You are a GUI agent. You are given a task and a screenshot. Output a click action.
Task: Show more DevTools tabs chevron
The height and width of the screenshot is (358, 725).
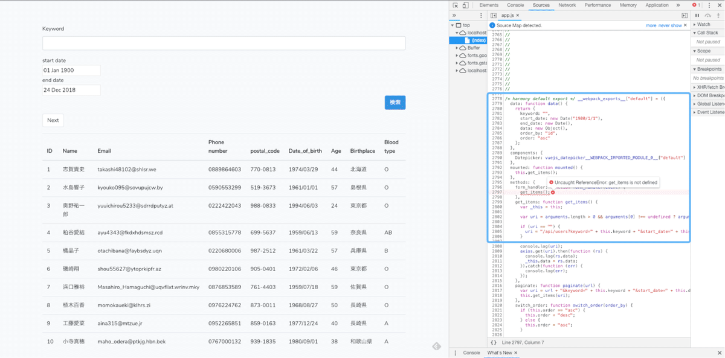[678, 5]
